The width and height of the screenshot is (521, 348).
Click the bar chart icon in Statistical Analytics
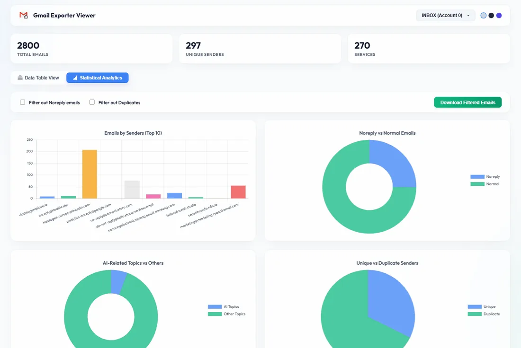tap(75, 78)
